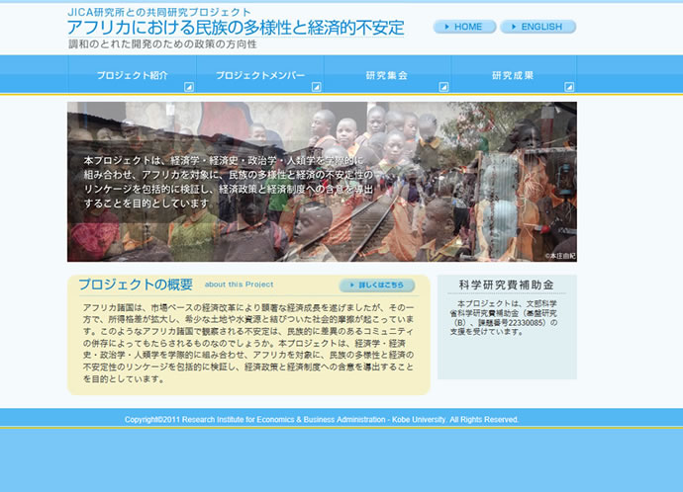Viewport: 683px width, 492px height.
Task: Click the 詳しくはこちら details button
Action: 377,286
